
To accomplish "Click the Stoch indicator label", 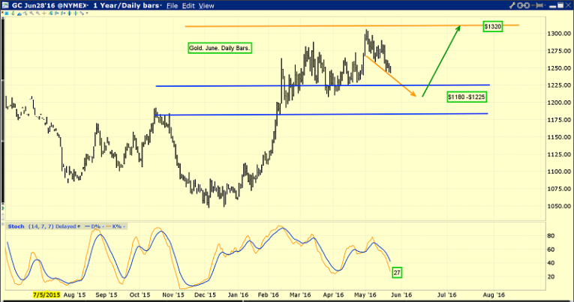I will pyautogui.click(x=15, y=225).
